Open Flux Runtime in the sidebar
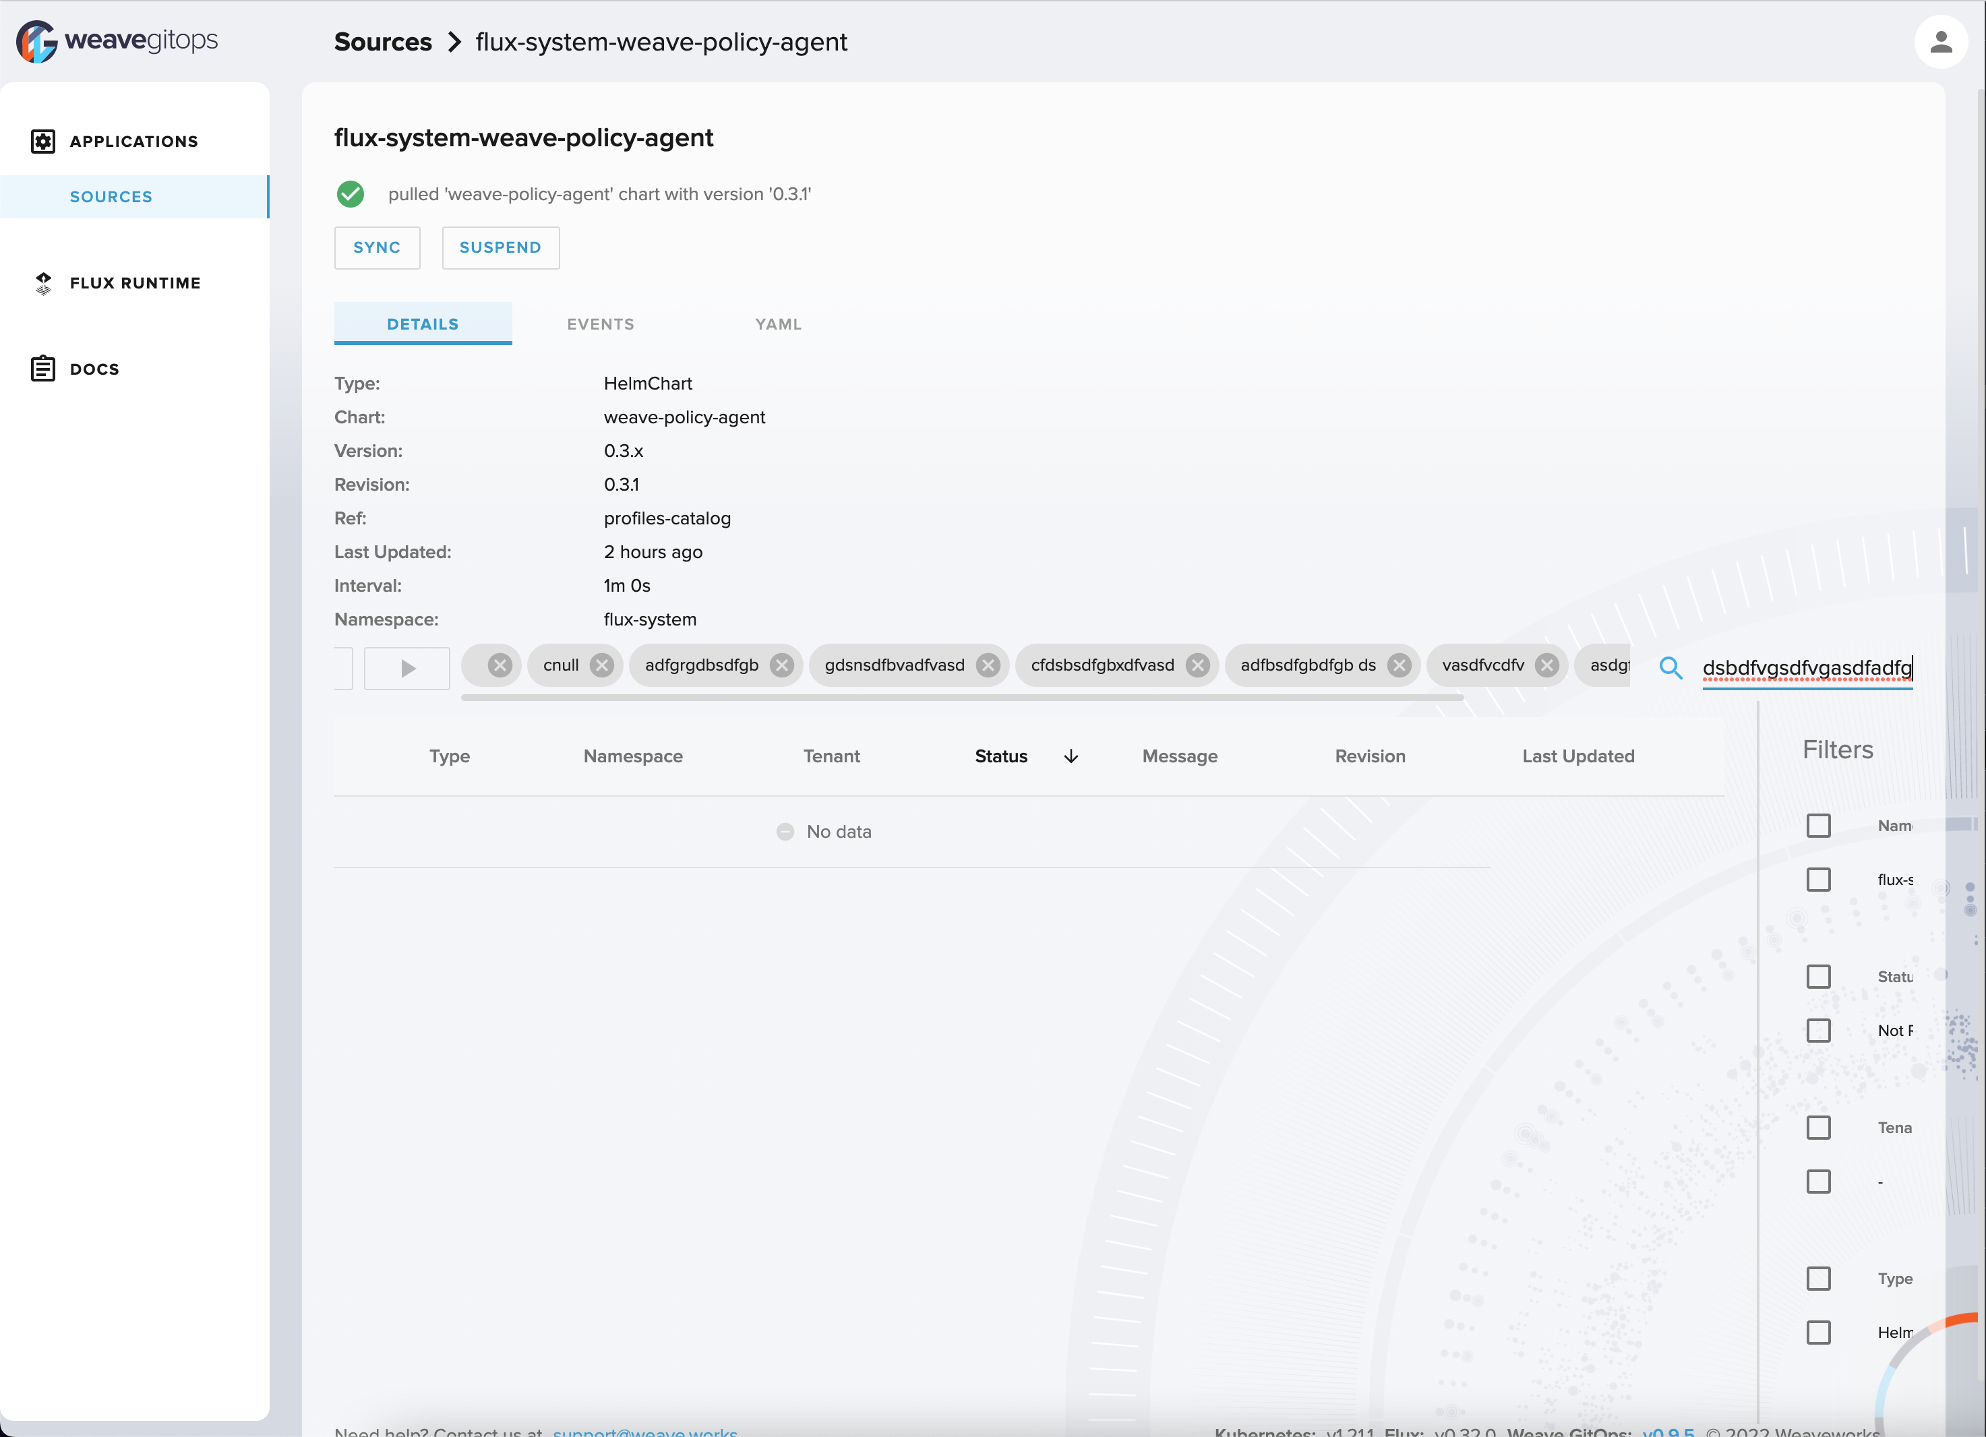Image resolution: width=1986 pixels, height=1437 pixels. [135, 283]
